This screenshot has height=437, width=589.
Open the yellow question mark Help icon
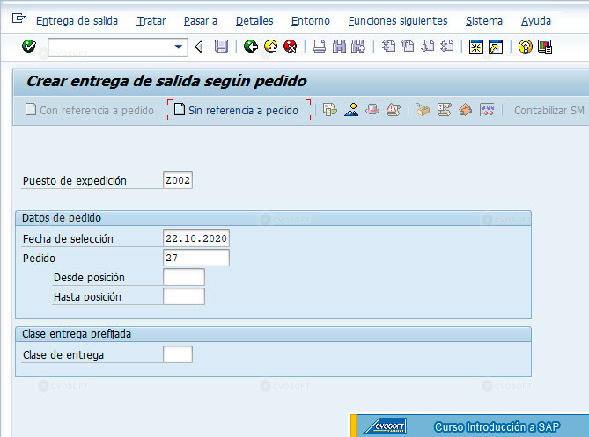pyautogui.click(x=525, y=47)
